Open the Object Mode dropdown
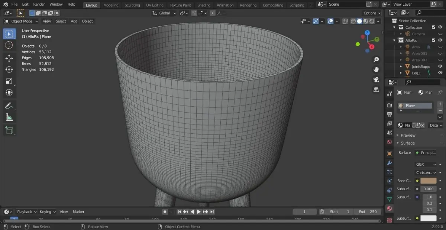 coord(21,21)
